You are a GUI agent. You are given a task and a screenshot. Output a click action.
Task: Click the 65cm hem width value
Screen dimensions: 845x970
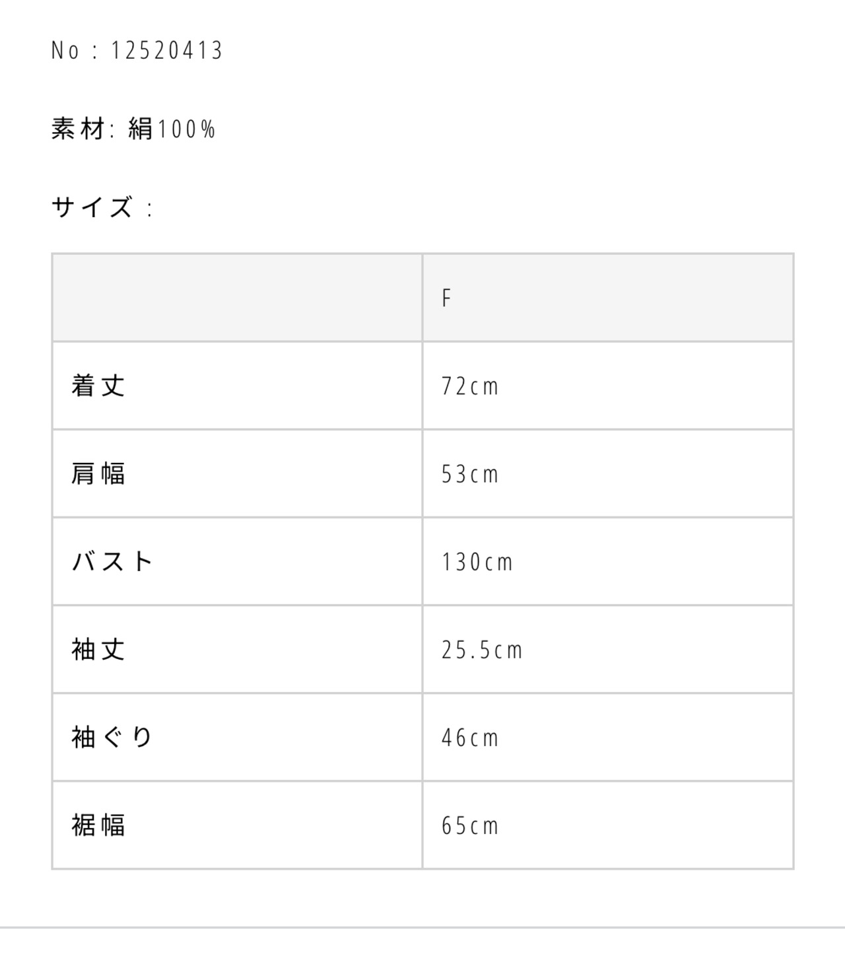click(470, 825)
